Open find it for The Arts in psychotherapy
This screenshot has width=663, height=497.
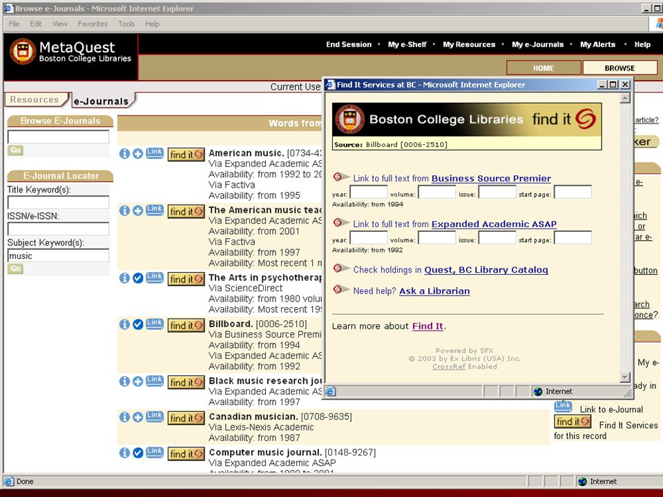[186, 280]
